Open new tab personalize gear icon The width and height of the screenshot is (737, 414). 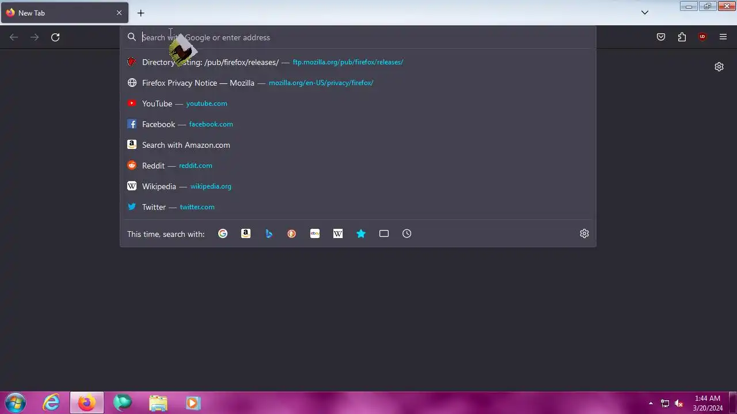(719, 67)
